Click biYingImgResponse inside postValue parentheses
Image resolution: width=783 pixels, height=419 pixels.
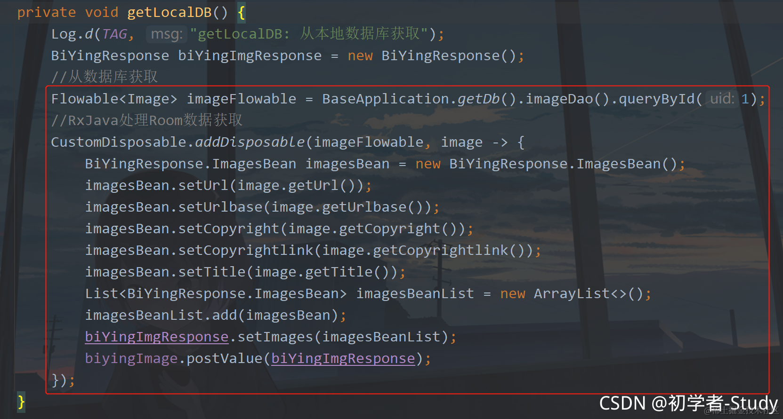coord(343,358)
